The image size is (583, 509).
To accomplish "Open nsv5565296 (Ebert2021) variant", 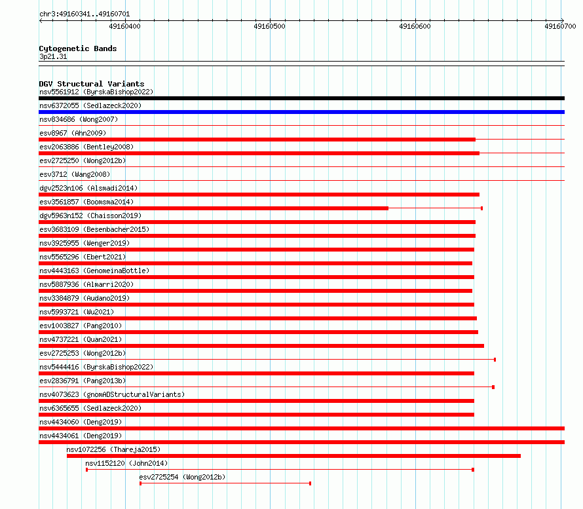I will 83,257.
